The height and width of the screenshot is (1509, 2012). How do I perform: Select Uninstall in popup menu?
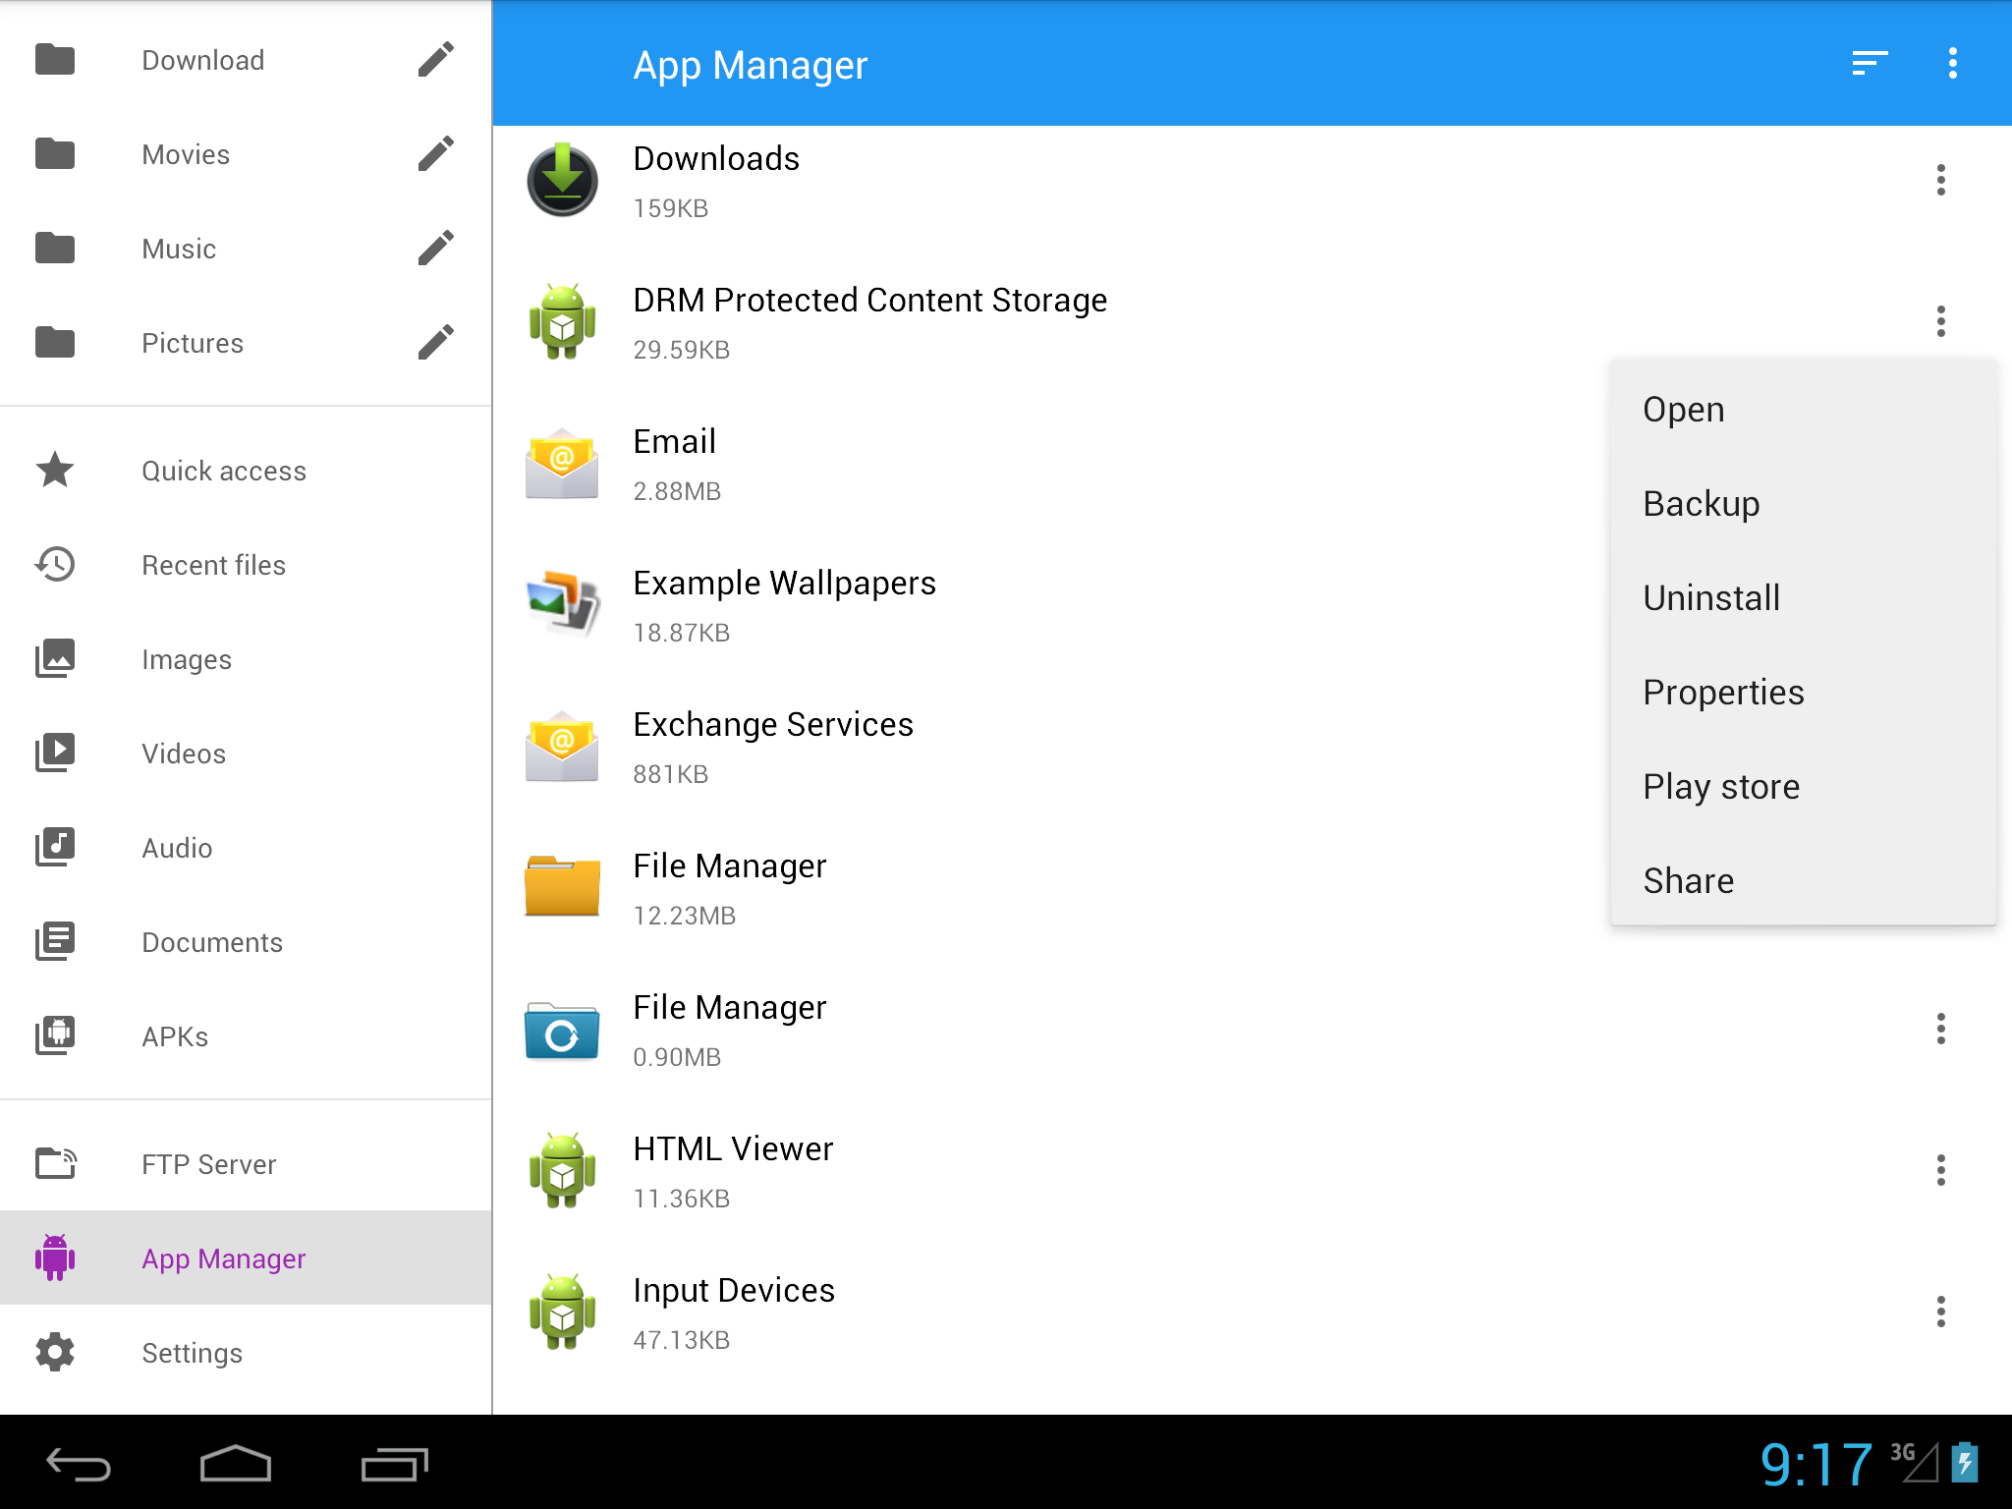1711,598
